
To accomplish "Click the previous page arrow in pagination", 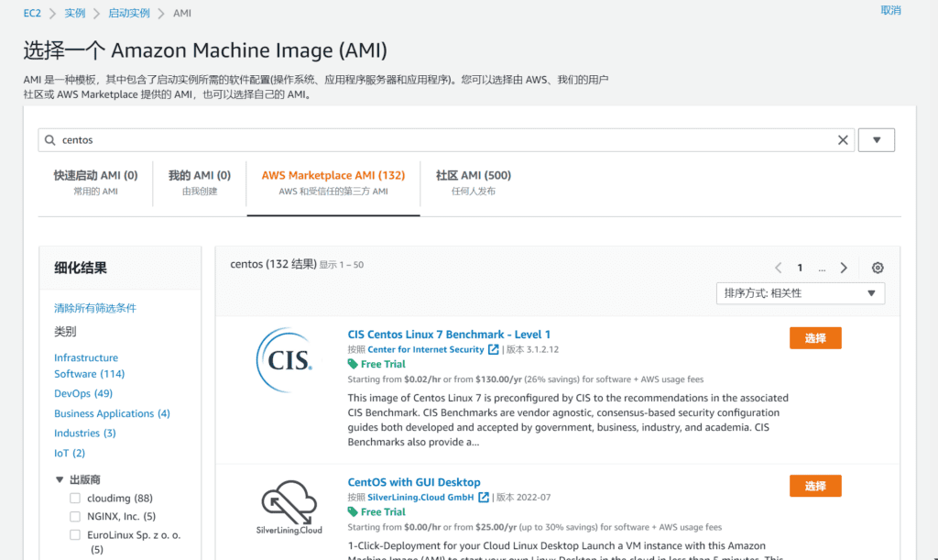I will pos(778,268).
